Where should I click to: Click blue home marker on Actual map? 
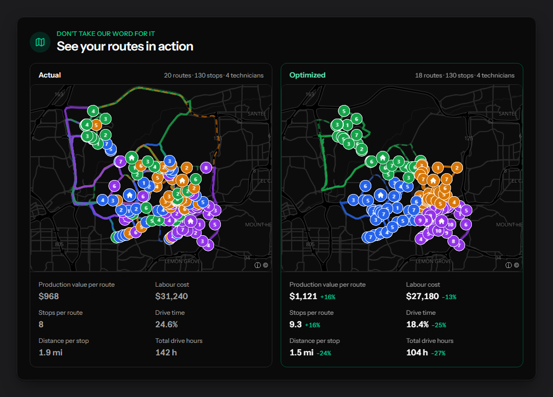click(130, 195)
